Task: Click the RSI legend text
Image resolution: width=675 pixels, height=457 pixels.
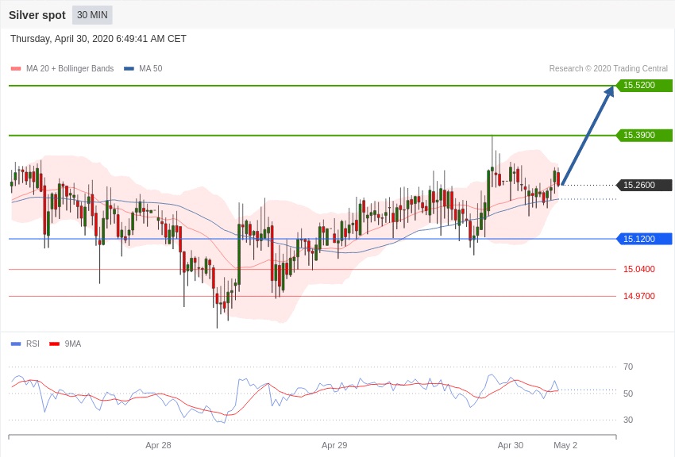Action: click(x=33, y=344)
